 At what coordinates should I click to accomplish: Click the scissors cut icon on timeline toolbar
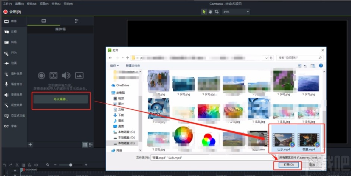click(17, 165)
